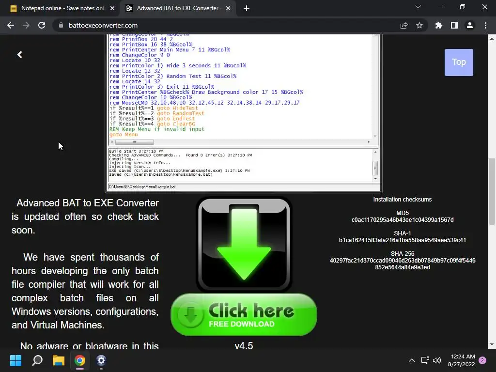Click the network icon in system tray

tap(425, 360)
